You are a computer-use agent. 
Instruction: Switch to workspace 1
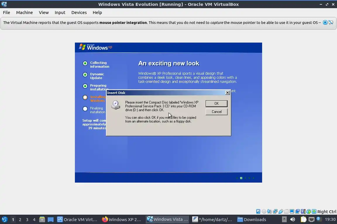coord(13,220)
